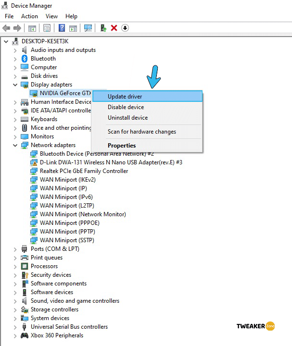Viewport: 292px width, 346px height.
Task: Collapse the Network adapters chevron
Action: click(x=15, y=146)
